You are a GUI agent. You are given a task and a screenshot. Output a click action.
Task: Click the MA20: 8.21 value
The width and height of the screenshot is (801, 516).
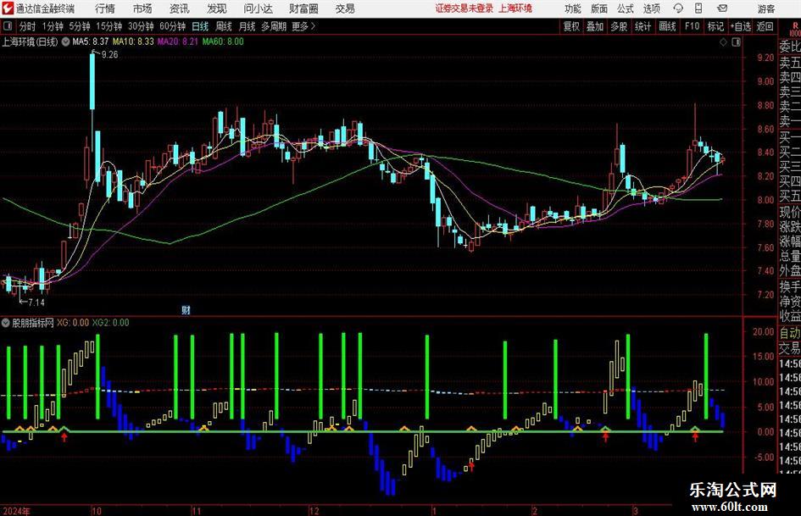coord(177,42)
